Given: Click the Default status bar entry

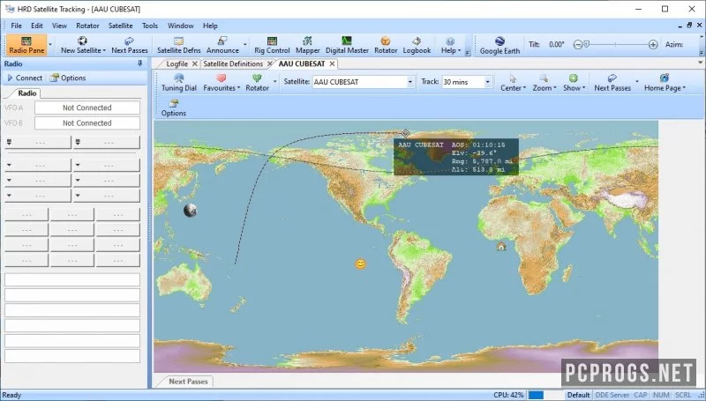Looking at the screenshot, I should click(578, 395).
